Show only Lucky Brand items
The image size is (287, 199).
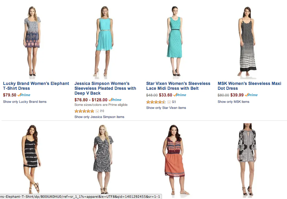(x=25, y=102)
